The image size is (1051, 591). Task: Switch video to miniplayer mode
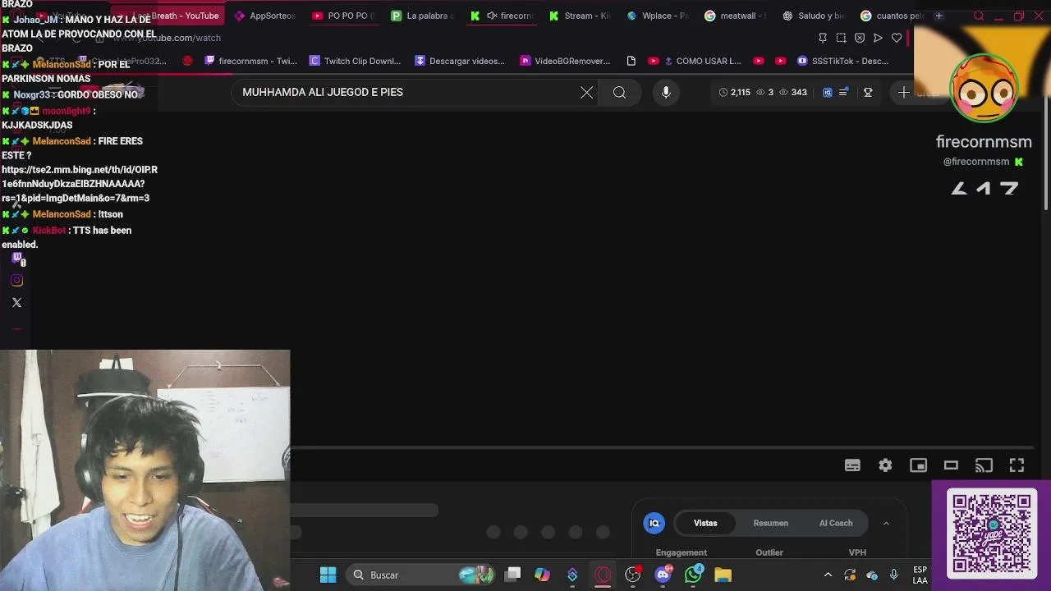click(918, 465)
